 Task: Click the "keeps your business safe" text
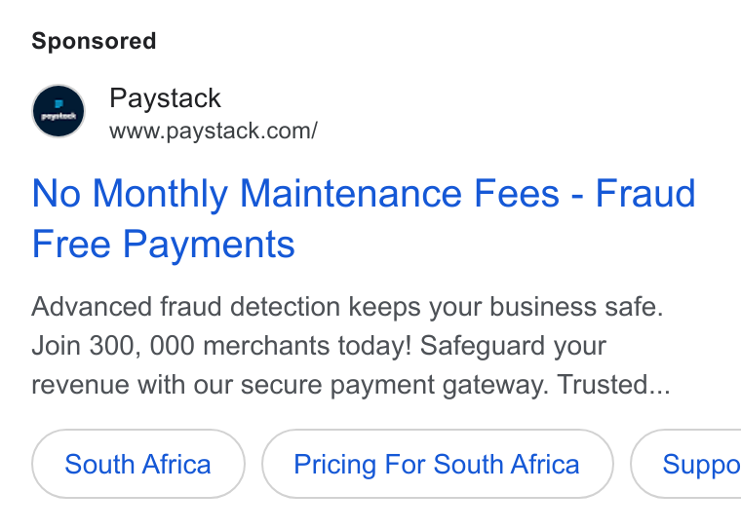tap(506, 307)
